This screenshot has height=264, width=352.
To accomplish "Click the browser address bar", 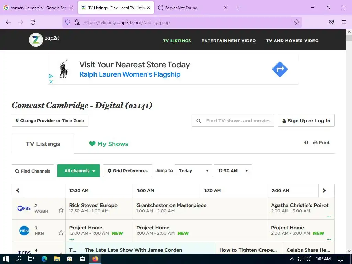I will click(x=182, y=22).
